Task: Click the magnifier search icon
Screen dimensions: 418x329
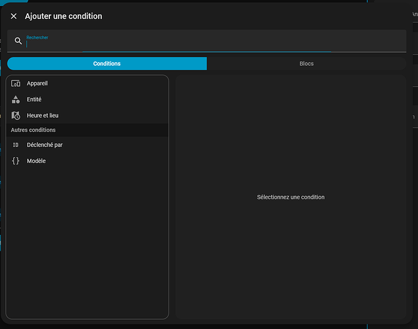Action: click(x=18, y=41)
